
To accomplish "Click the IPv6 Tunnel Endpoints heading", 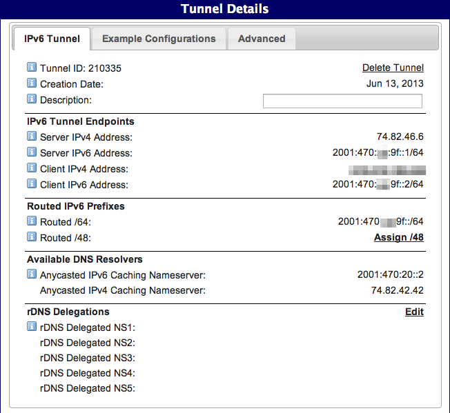I will point(81,121).
